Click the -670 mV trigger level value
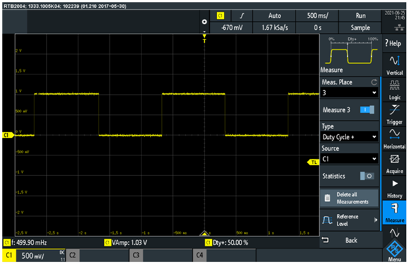 tap(232, 28)
